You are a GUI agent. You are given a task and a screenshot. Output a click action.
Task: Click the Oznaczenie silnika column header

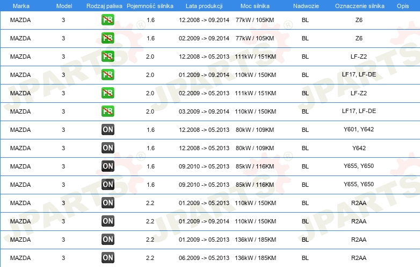[x=360, y=6]
